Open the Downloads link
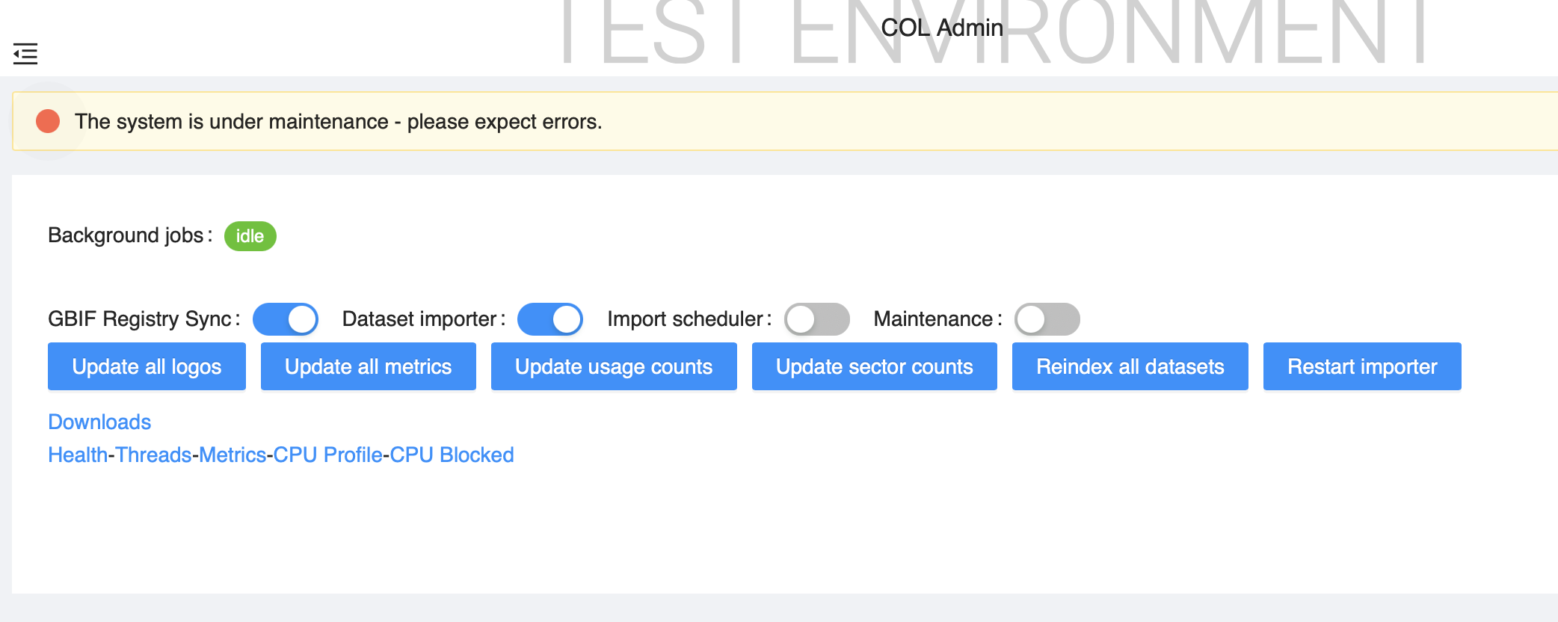1558x622 pixels. pyautogui.click(x=99, y=422)
